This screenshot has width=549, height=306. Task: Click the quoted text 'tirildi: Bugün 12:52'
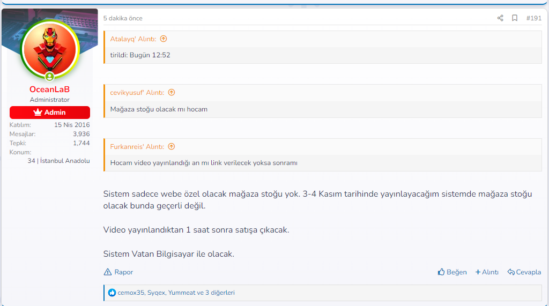coord(140,55)
